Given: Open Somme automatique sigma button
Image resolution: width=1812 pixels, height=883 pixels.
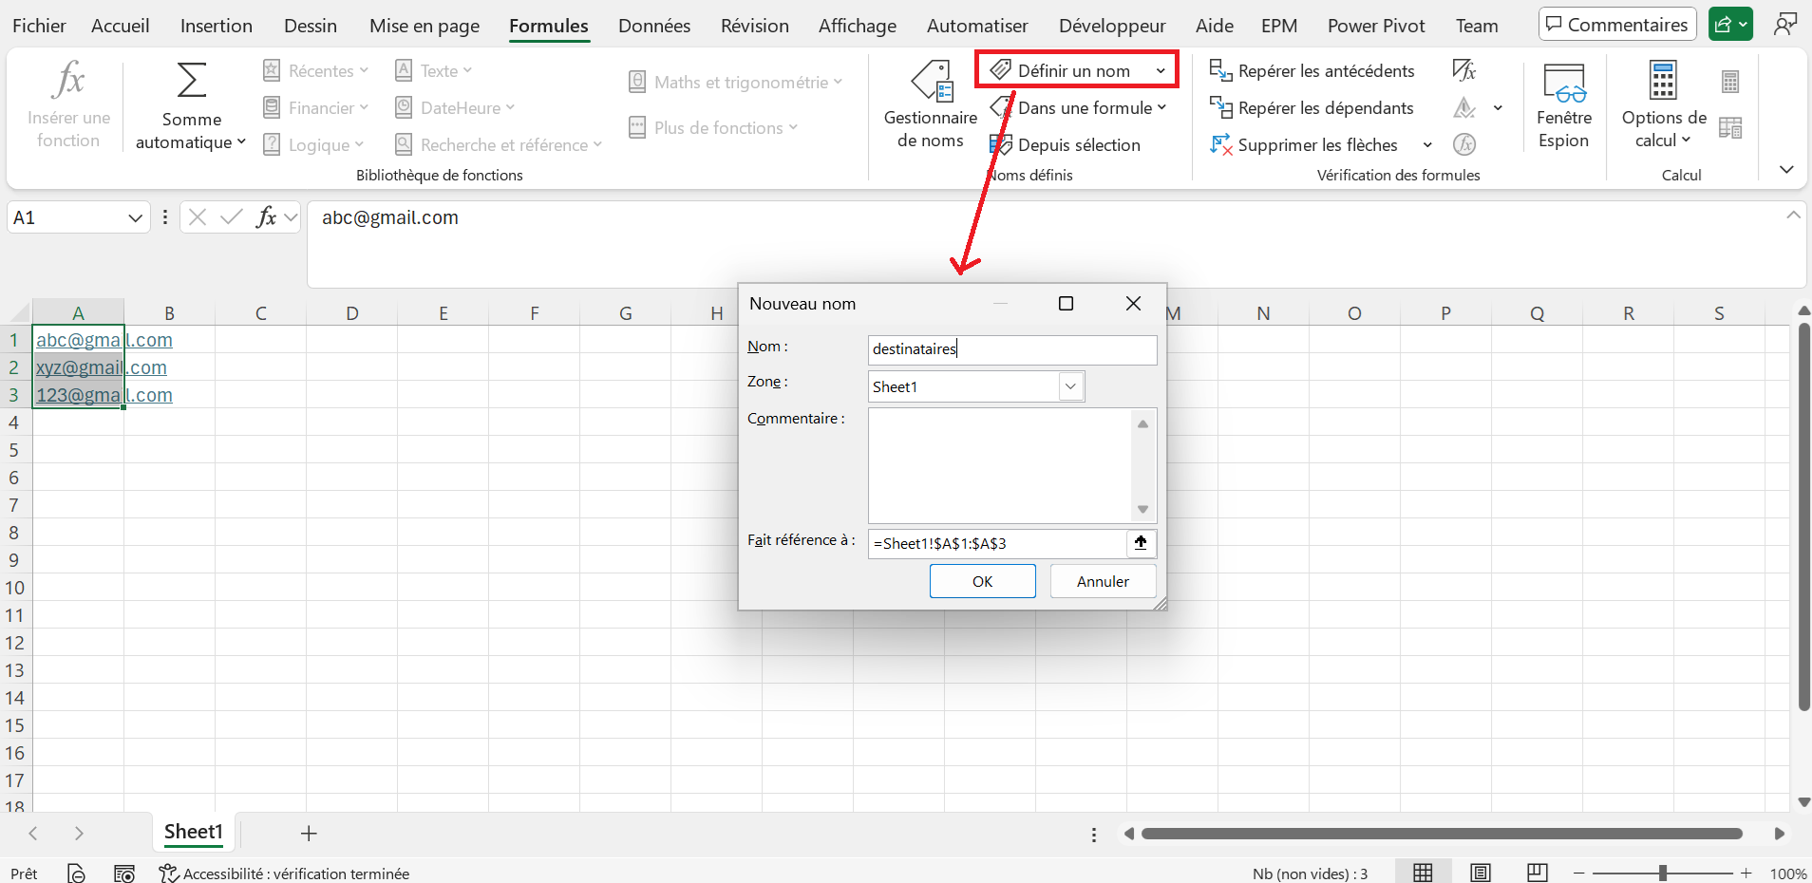Looking at the screenshot, I should [x=191, y=81].
